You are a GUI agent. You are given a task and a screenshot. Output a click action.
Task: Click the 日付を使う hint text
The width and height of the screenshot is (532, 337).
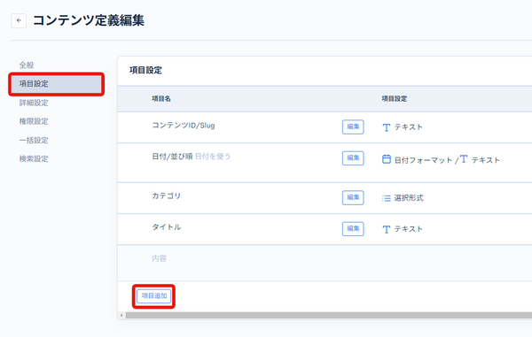pos(213,157)
